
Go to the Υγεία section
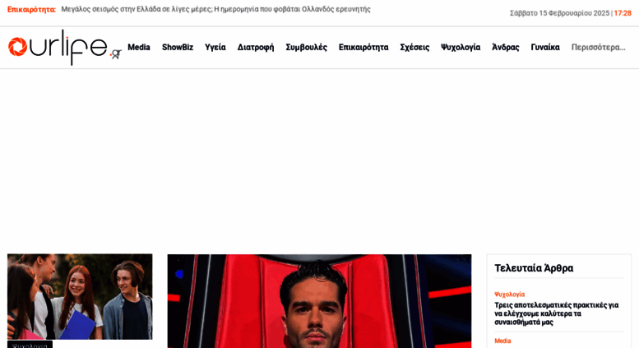215,47
